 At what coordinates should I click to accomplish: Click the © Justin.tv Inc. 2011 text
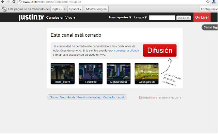pyautogui.click(x=170, y=98)
